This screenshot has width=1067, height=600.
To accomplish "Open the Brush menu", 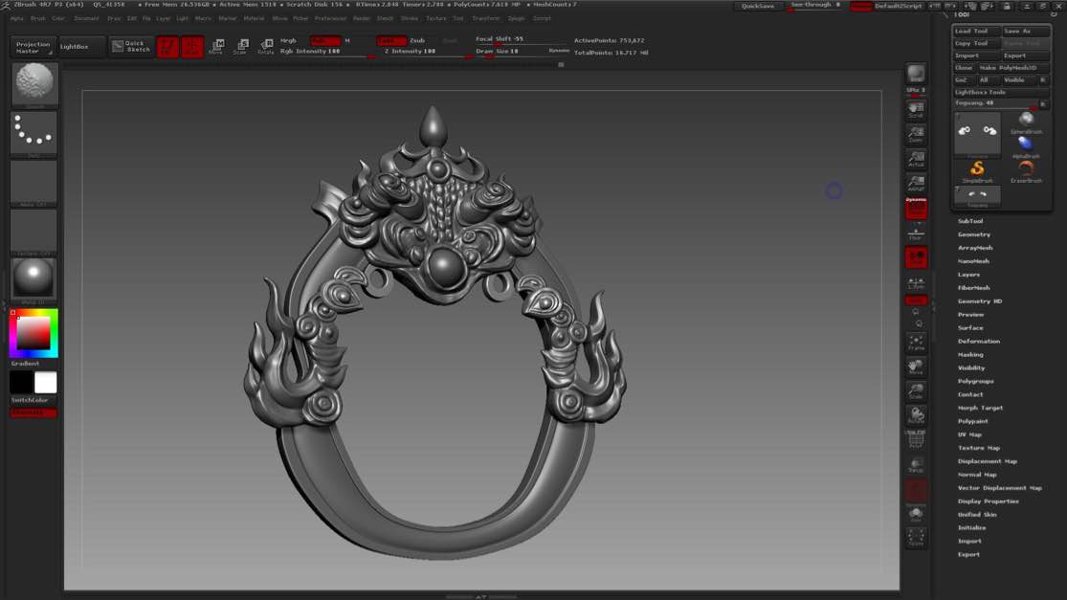I will [38, 18].
